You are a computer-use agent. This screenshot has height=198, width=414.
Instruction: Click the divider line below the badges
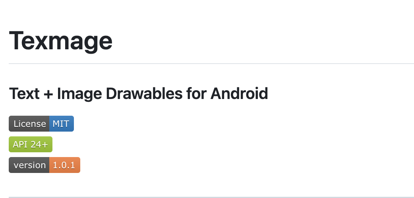pos(211,197)
